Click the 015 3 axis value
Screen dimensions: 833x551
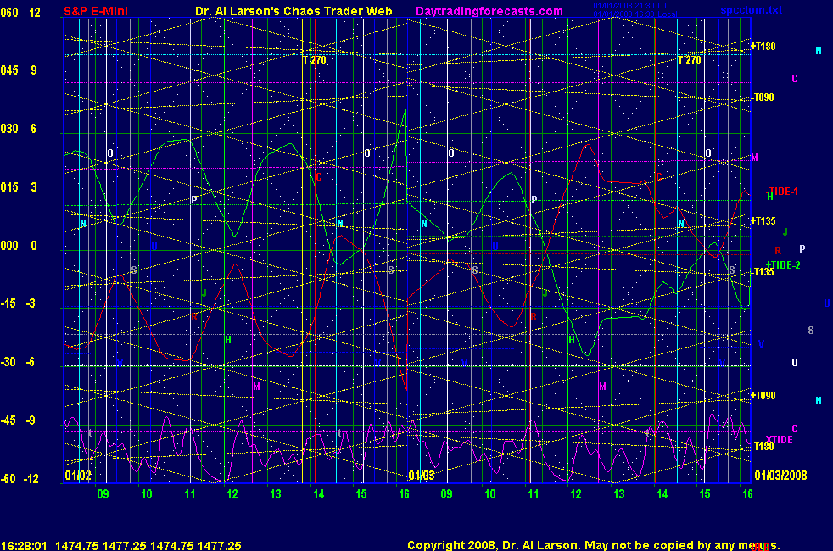(20, 186)
